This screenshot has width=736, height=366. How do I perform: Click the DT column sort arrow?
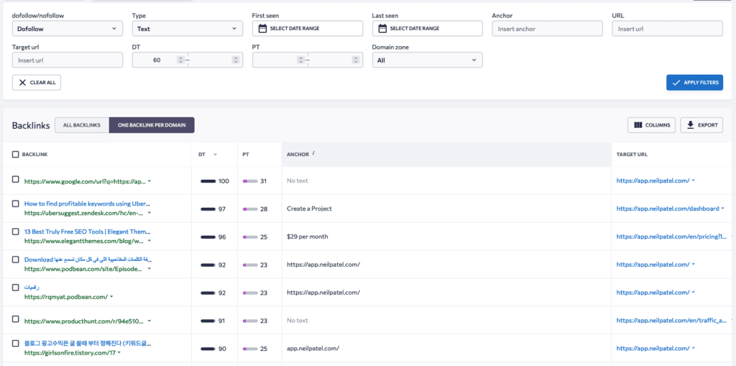pyautogui.click(x=215, y=154)
